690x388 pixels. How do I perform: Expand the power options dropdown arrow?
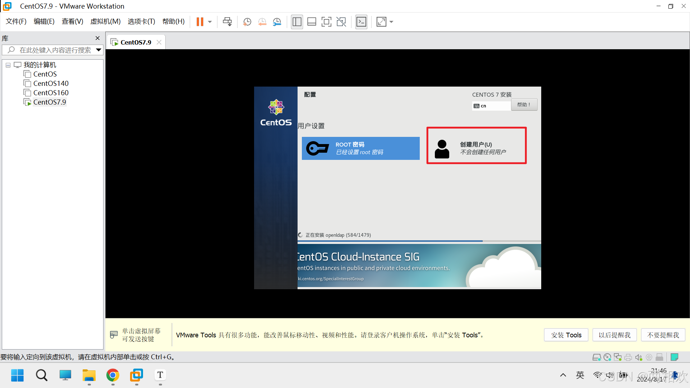[x=210, y=22]
